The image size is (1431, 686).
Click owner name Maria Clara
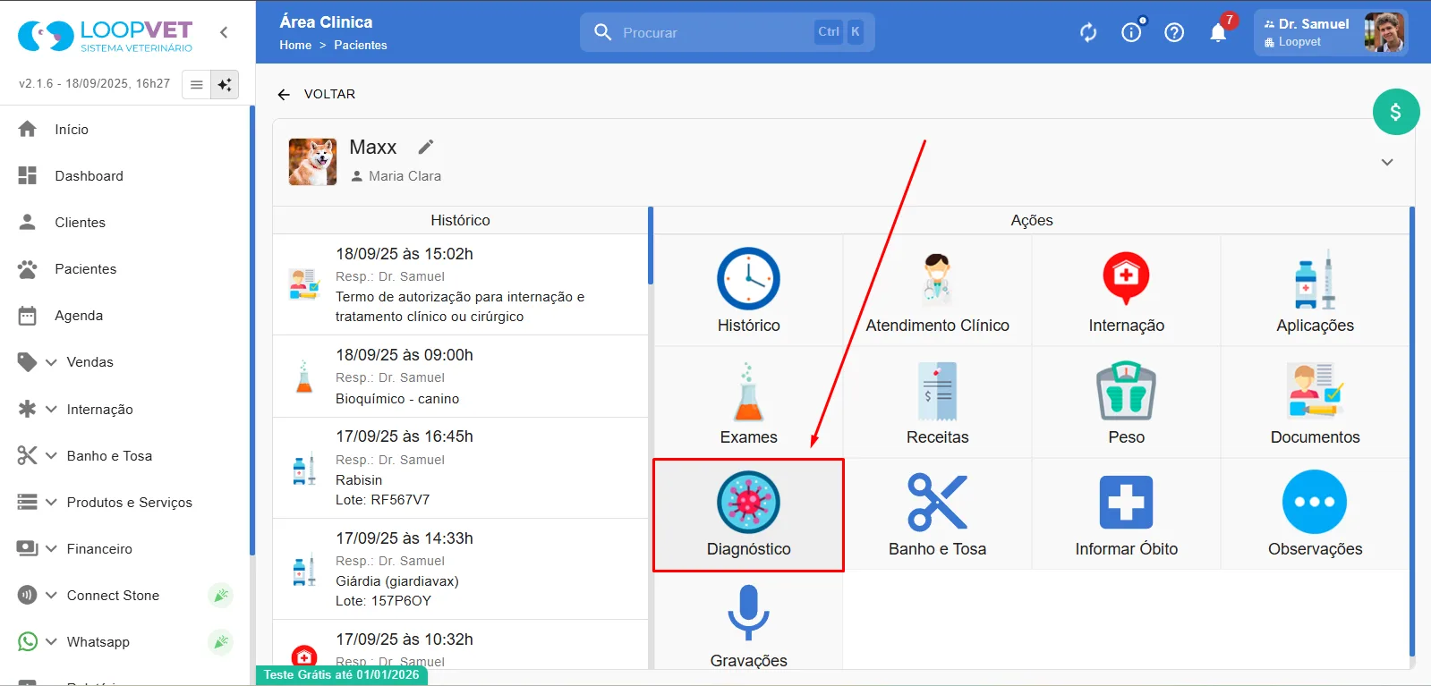[405, 176]
